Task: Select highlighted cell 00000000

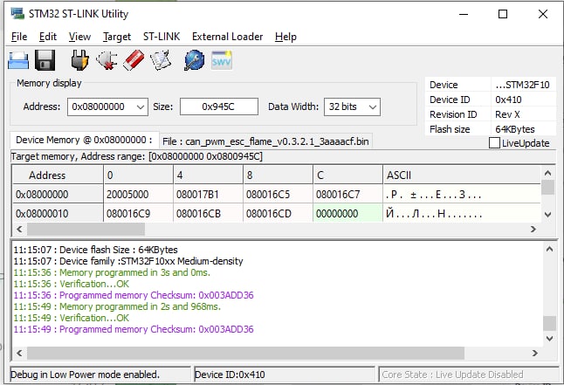Action: point(347,213)
